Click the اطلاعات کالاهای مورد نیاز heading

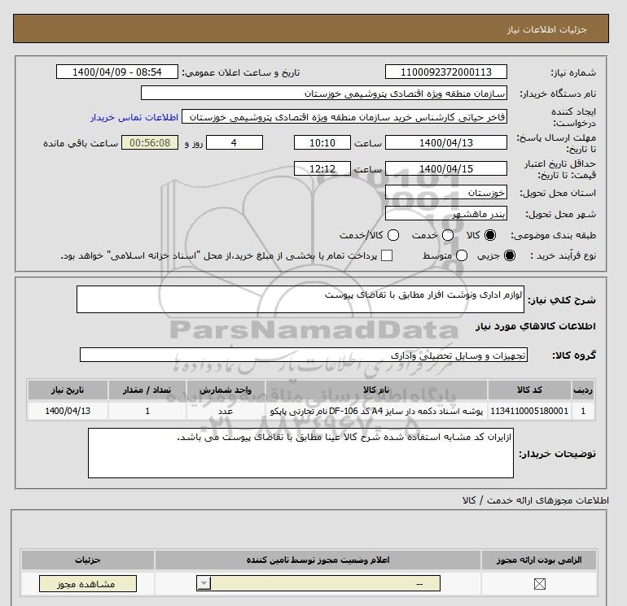click(x=535, y=326)
